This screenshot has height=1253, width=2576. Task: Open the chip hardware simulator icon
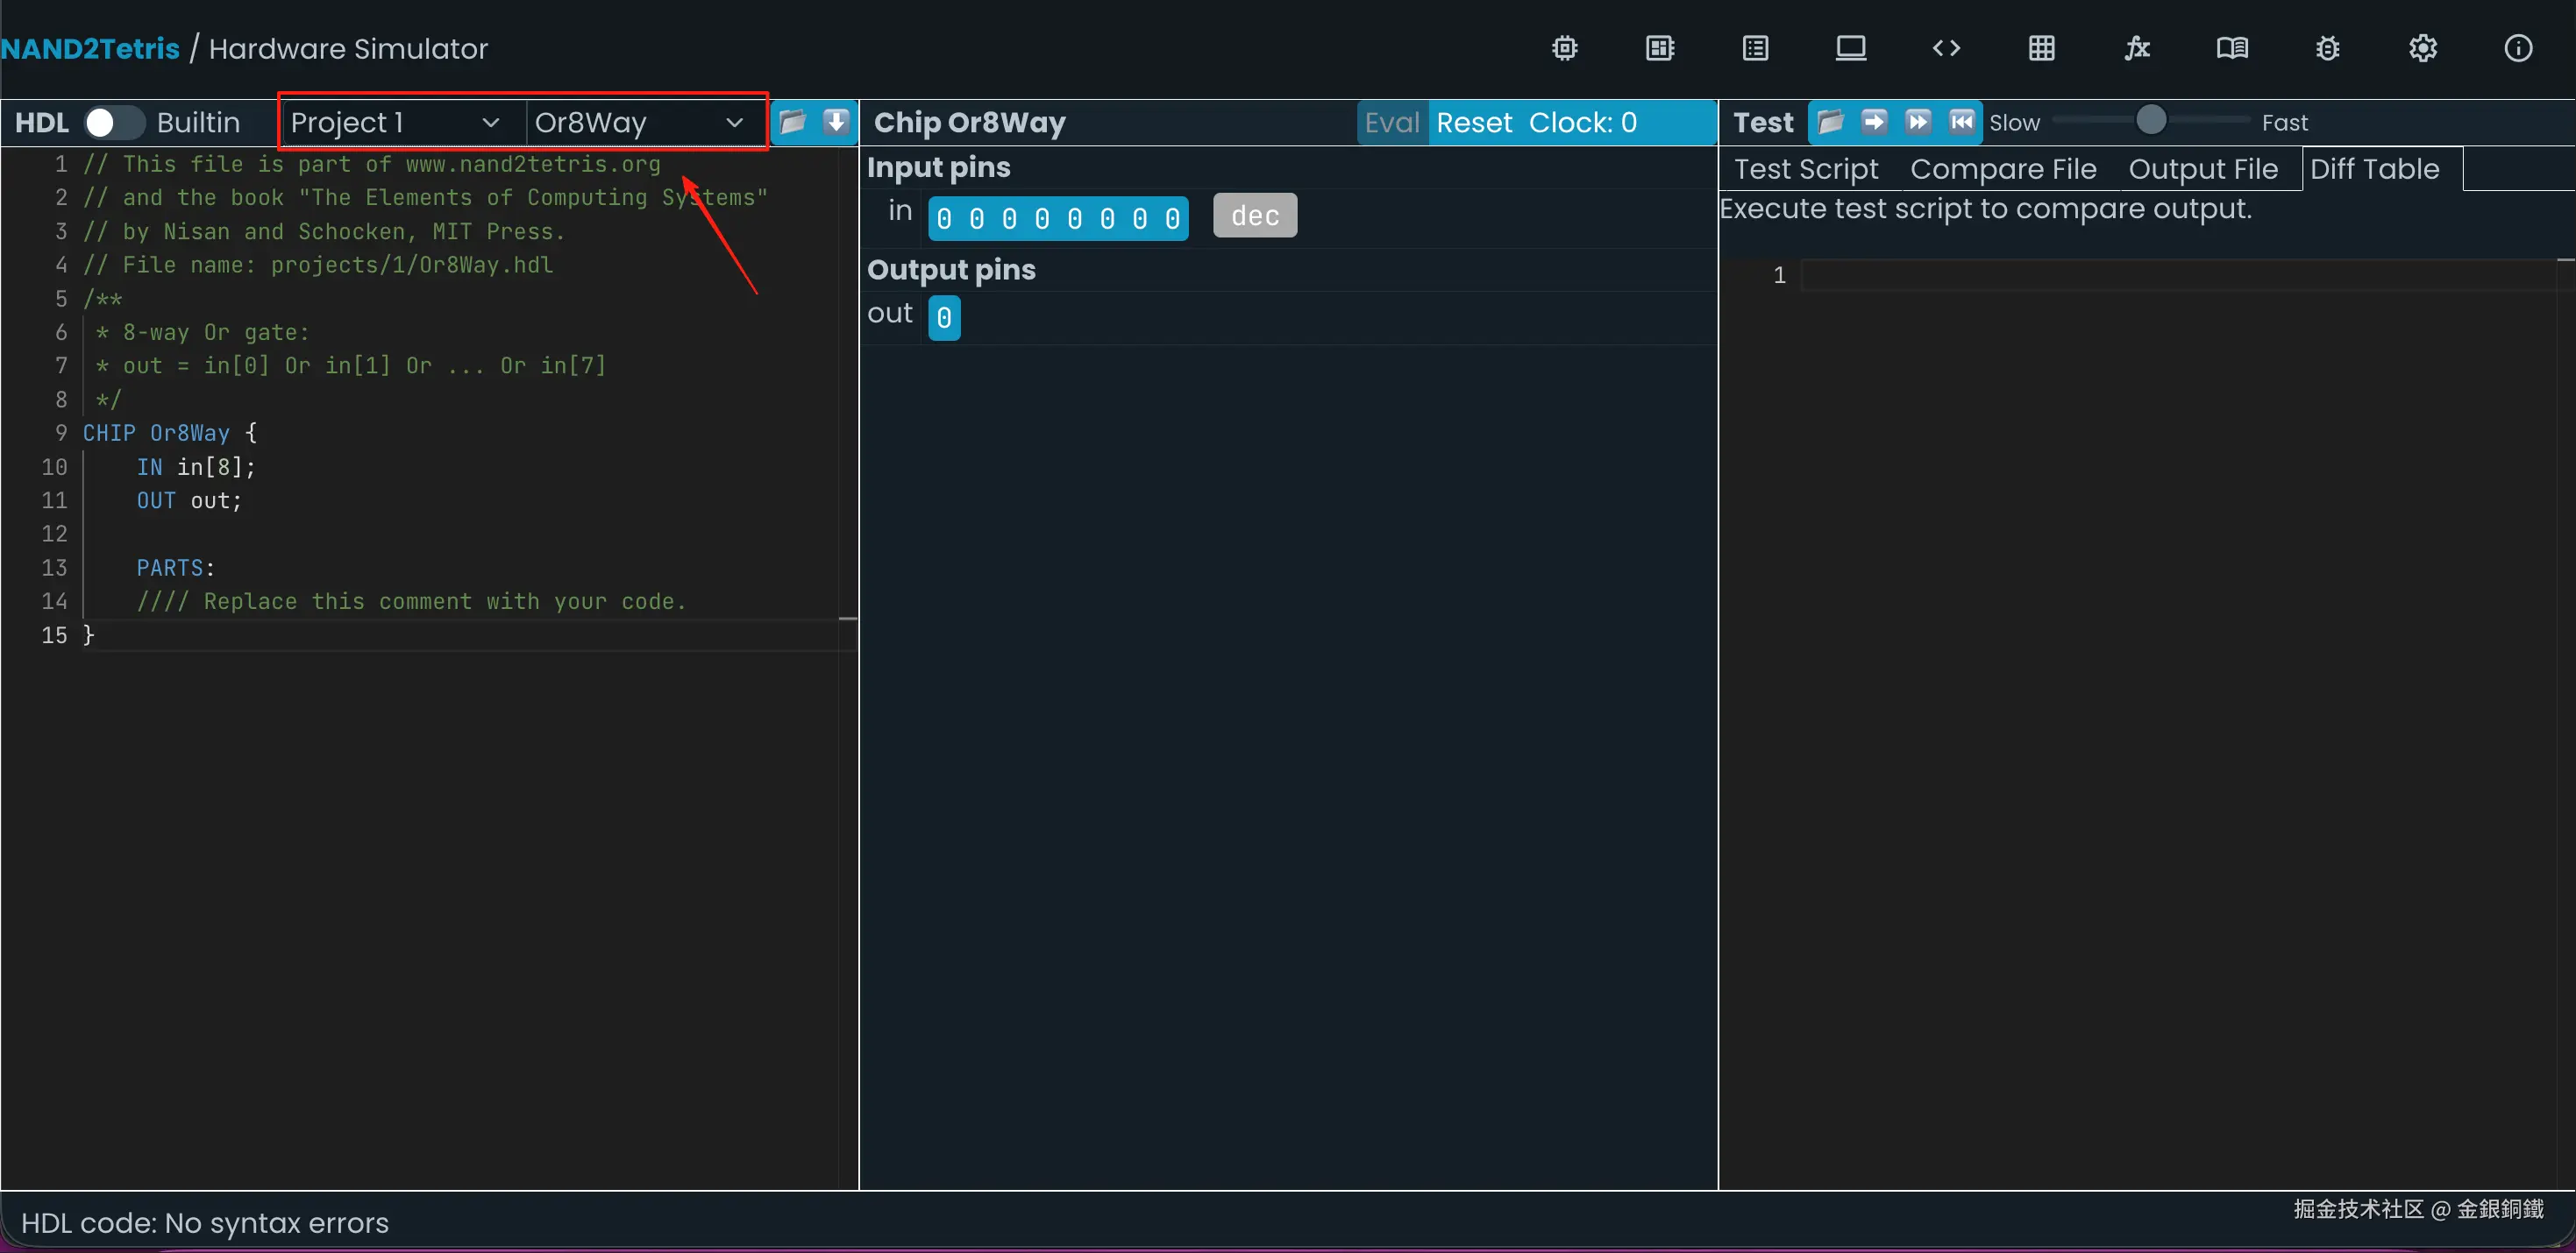pos(1564,48)
